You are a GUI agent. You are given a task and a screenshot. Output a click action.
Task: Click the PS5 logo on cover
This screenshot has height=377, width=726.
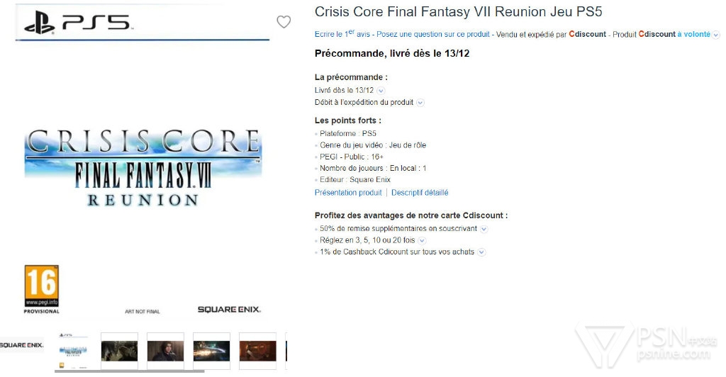pyautogui.click(x=78, y=23)
